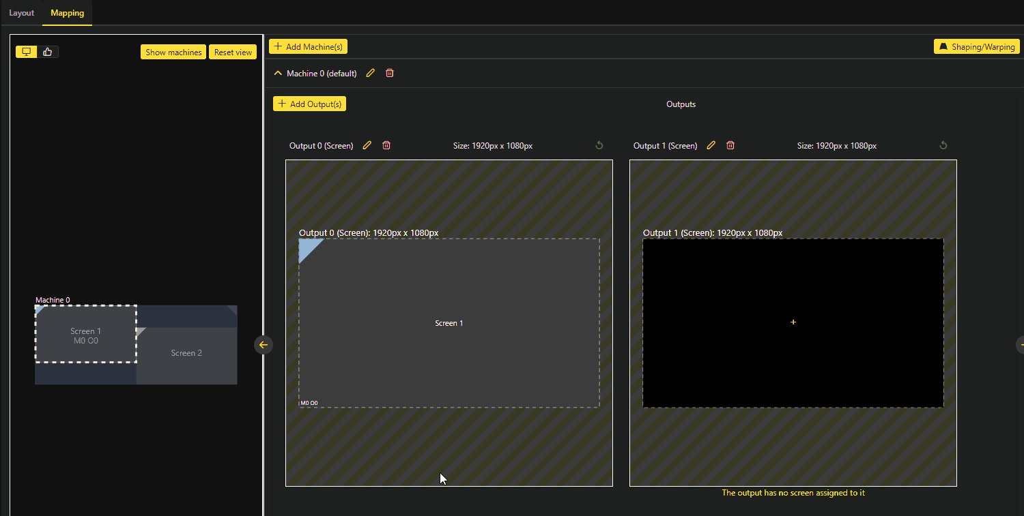The height and width of the screenshot is (516, 1024).
Task: Edit the Machine 0 name pencil icon
Action: (x=371, y=73)
